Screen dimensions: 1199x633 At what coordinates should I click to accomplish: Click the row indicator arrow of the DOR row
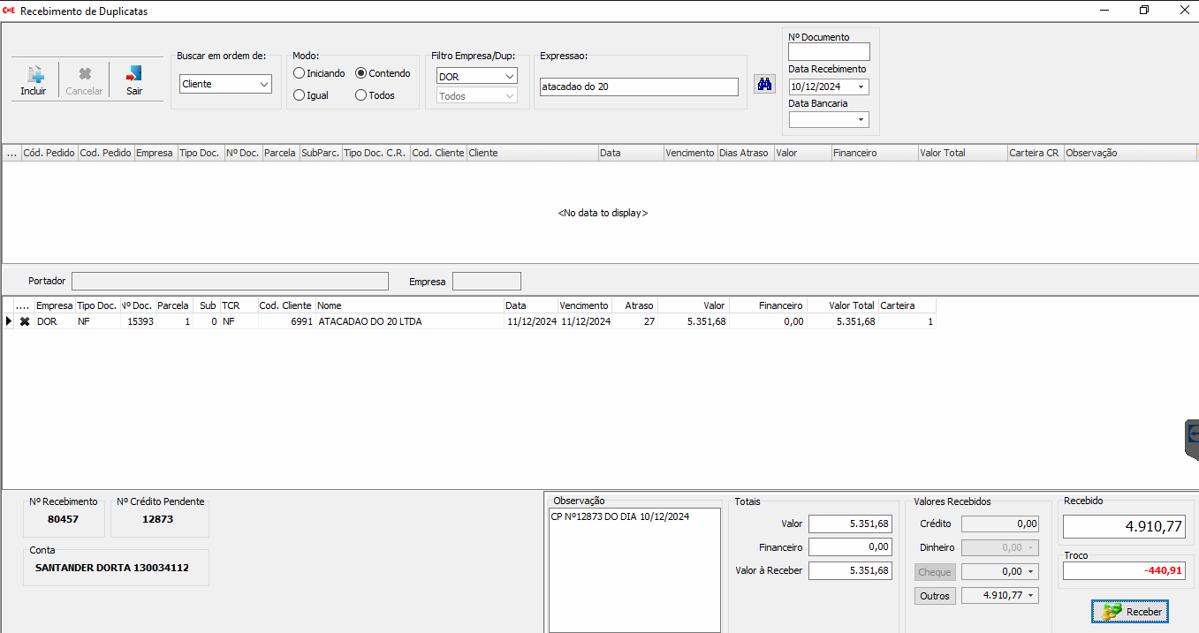pyautogui.click(x=9, y=322)
